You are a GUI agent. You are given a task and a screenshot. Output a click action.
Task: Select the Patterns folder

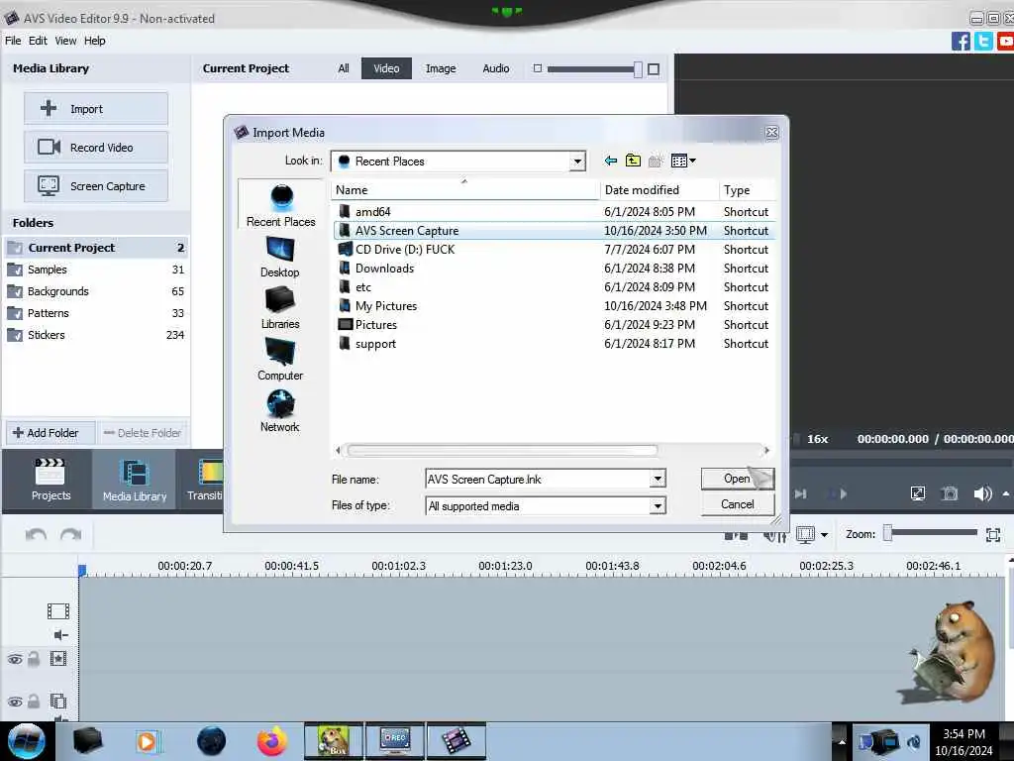click(x=96, y=313)
